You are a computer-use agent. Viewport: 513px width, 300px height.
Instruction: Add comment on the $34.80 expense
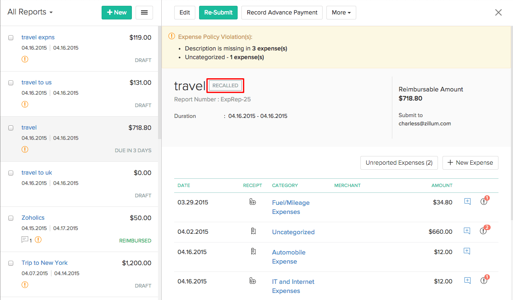click(x=467, y=202)
